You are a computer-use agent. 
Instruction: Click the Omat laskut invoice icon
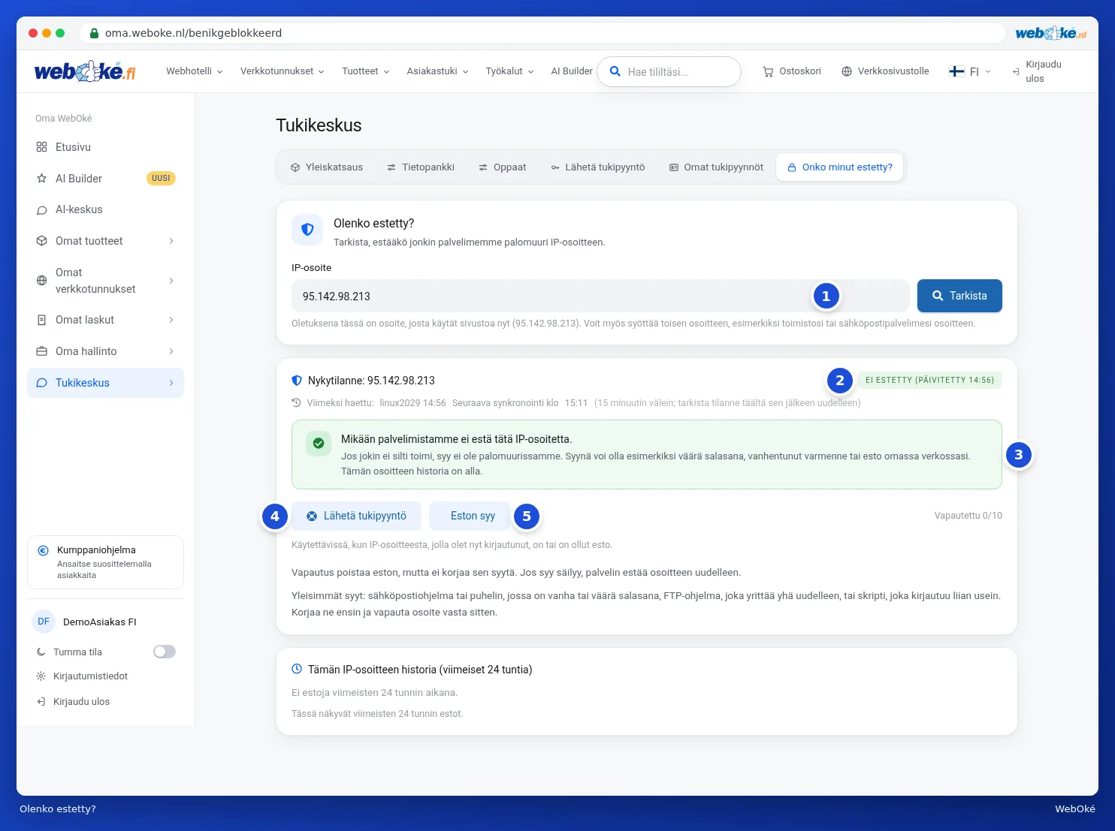coord(42,320)
